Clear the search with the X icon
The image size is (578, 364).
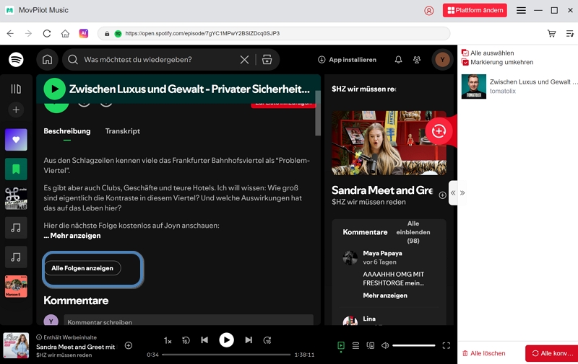pos(244,60)
